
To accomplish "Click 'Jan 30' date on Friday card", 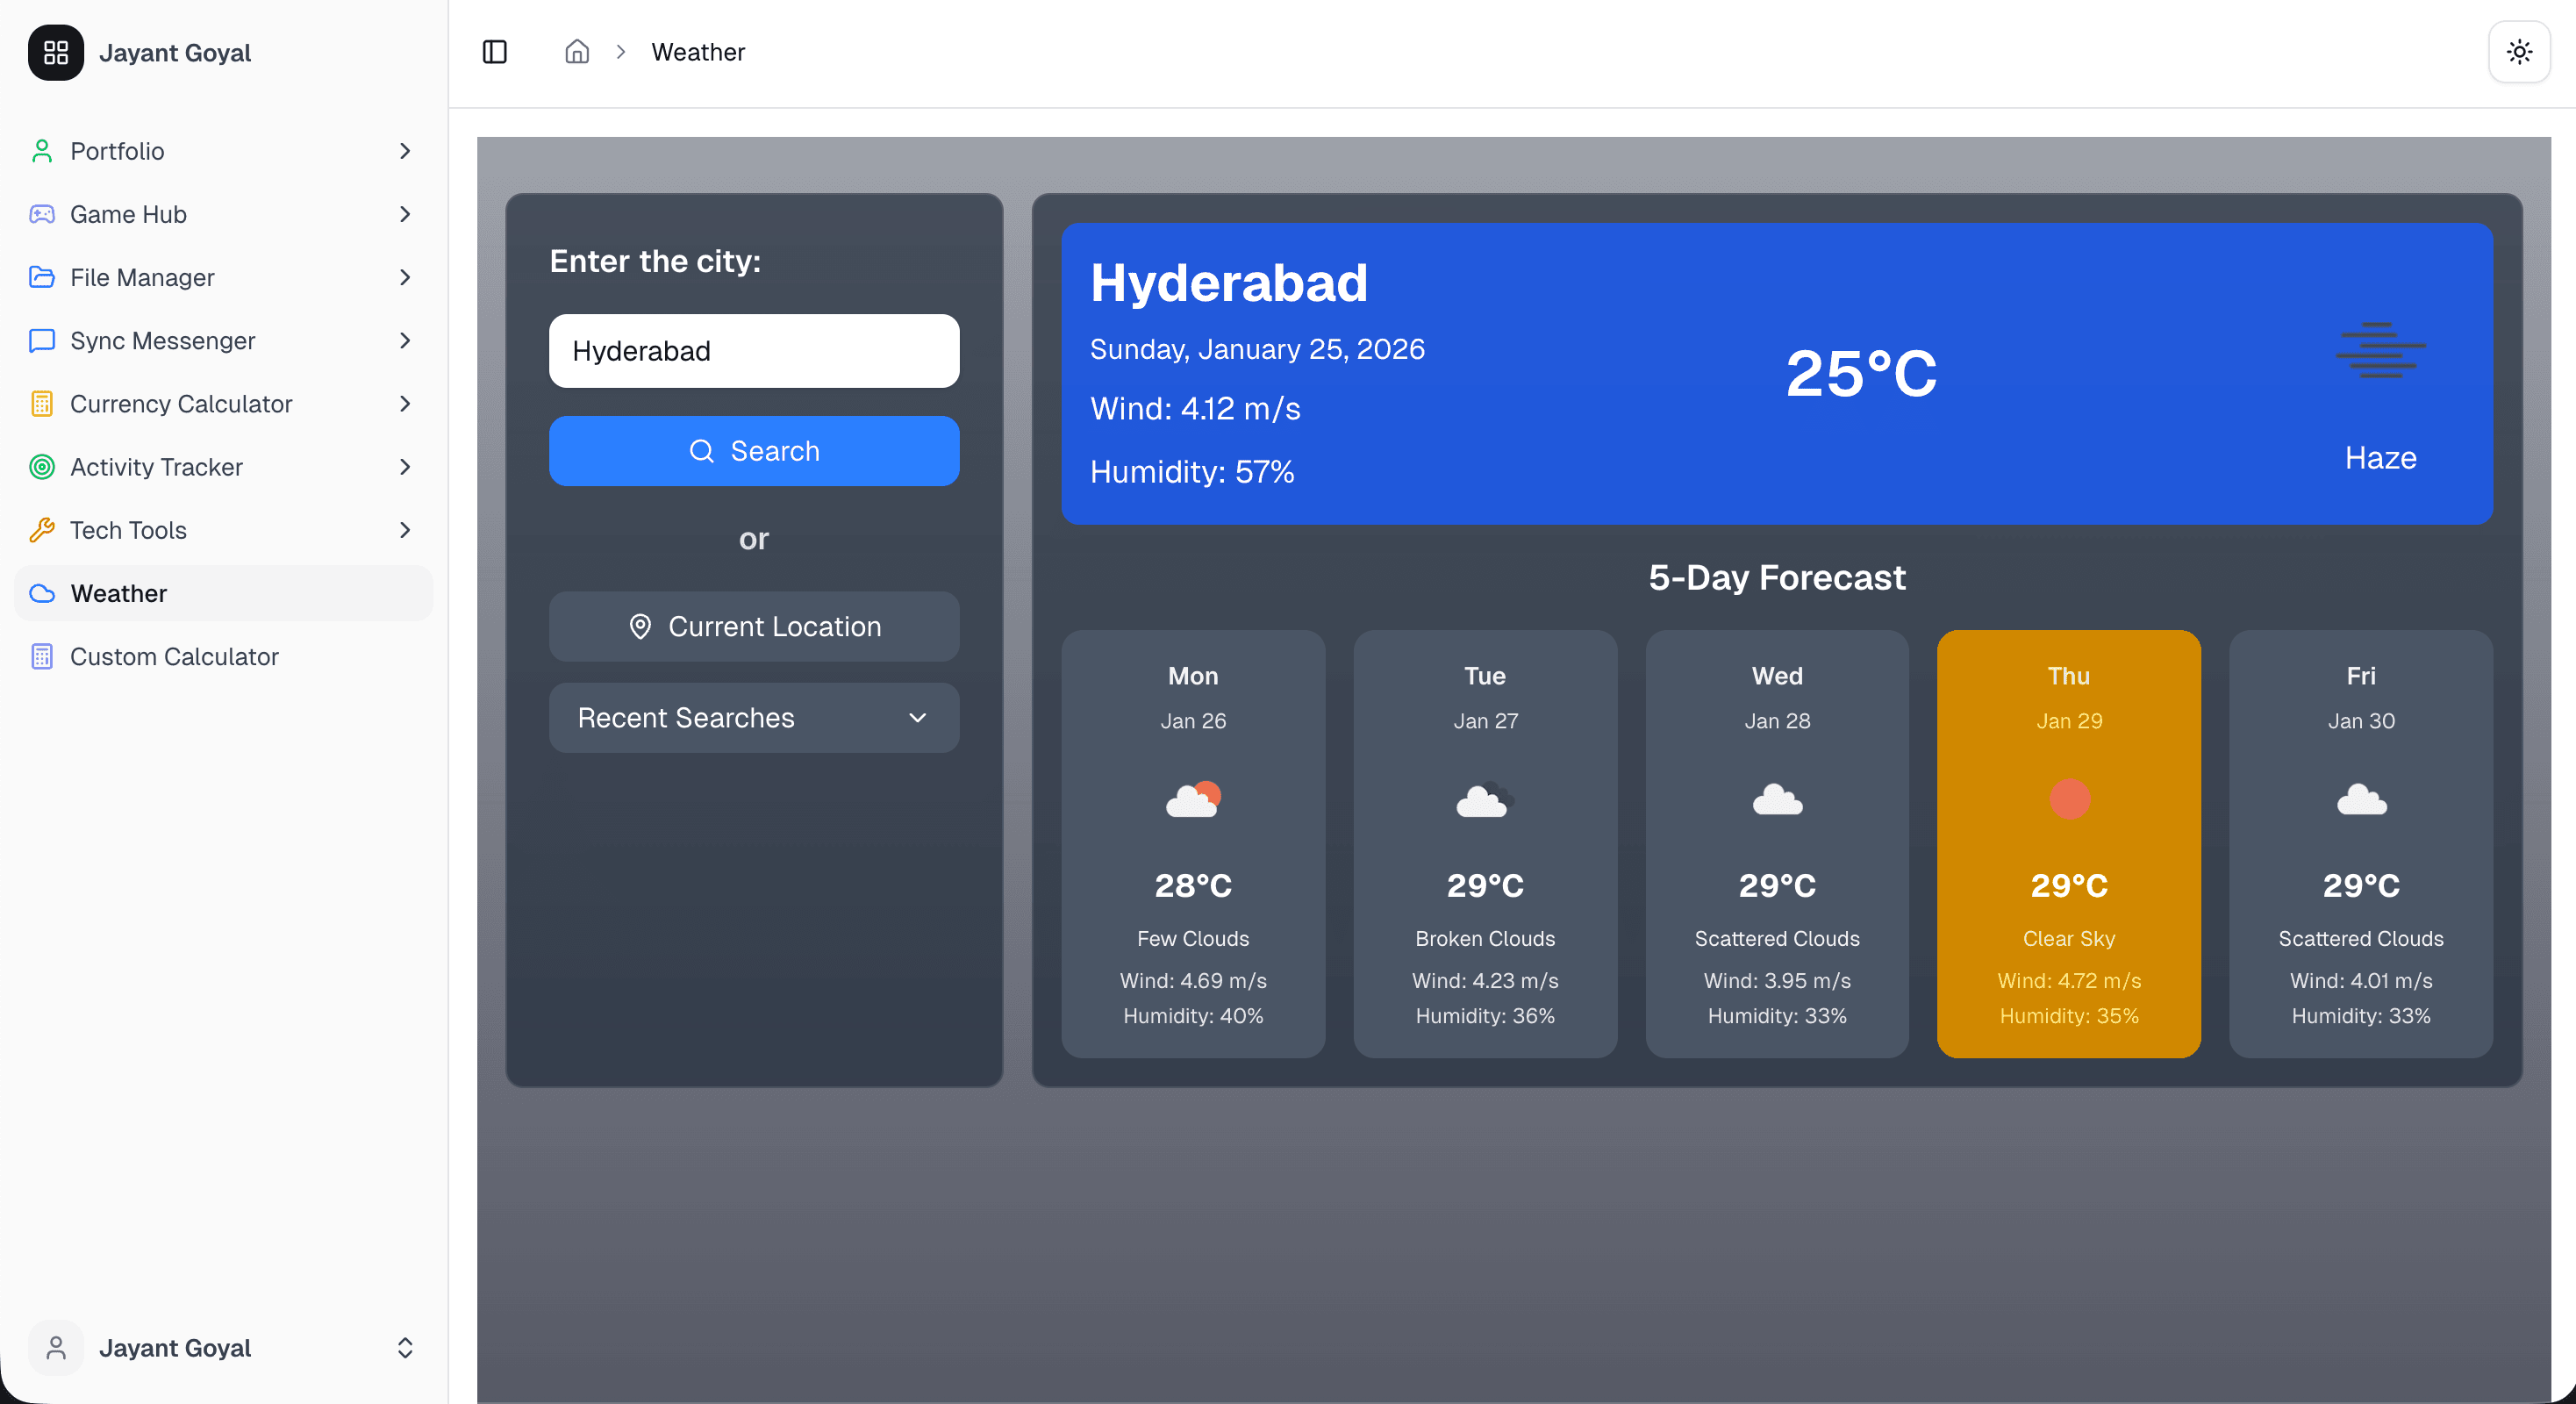I will click(2361, 720).
